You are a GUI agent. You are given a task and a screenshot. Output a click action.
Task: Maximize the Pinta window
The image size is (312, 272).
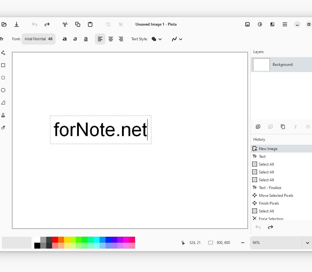(x=309, y=24)
